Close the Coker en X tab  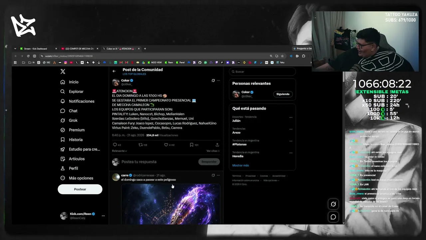pyautogui.click(x=139, y=49)
